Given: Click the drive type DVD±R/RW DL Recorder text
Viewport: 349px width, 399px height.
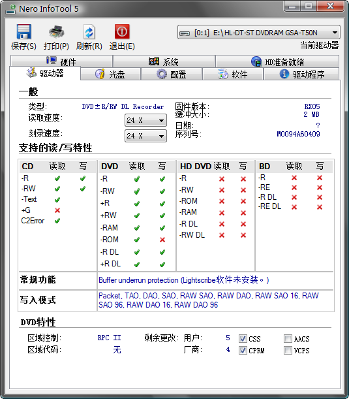Looking at the screenshot, I should (123, 106).
